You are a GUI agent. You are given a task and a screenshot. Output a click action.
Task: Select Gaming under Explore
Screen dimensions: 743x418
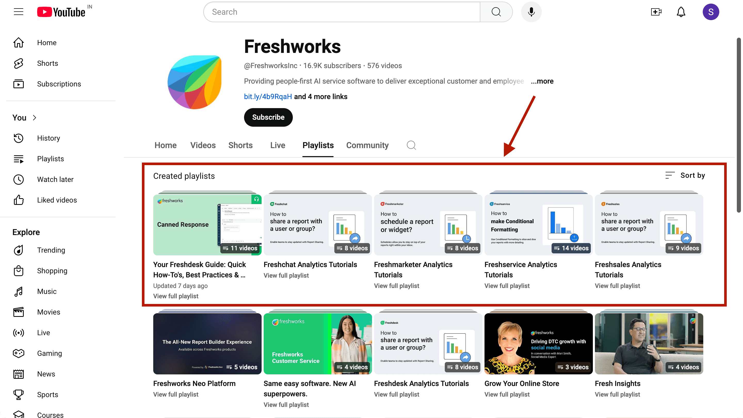point(49,353)
